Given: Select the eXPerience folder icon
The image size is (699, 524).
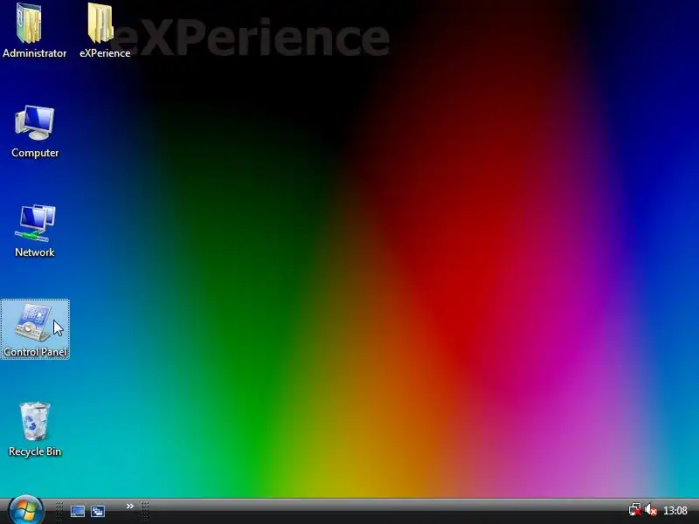Looking at the screenshot, I should [100, 24].
